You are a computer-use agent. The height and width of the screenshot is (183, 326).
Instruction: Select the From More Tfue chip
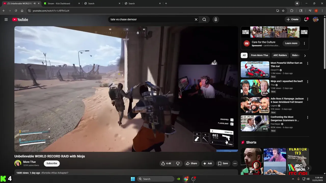point(259,55)
